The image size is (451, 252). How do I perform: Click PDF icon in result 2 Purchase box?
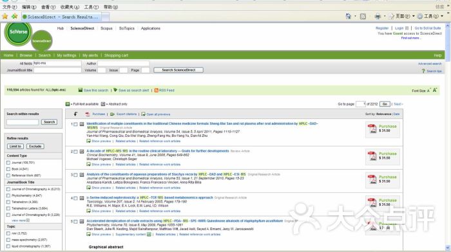click(x=372, y=156)
